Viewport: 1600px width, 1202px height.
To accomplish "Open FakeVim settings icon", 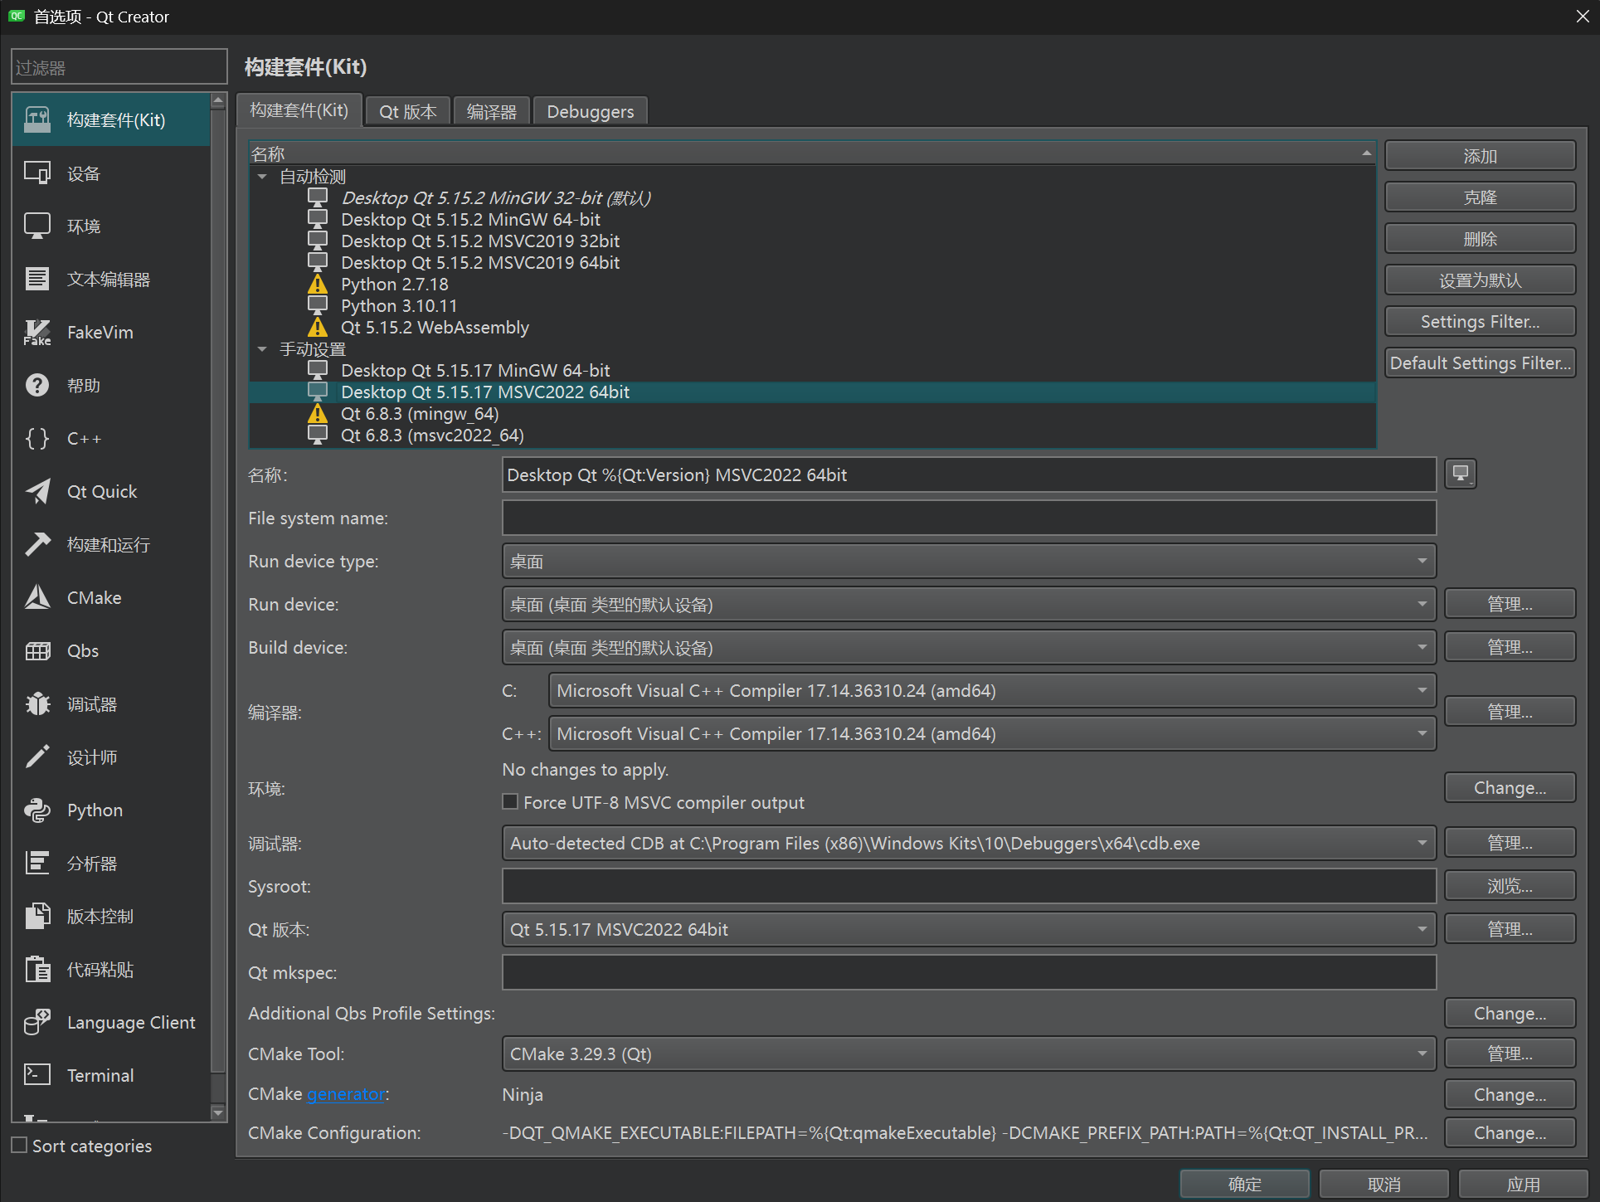I will [x=37, y=333].
